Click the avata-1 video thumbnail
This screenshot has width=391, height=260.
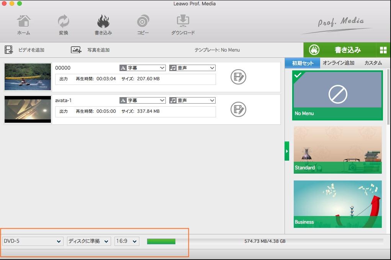pos(28,109)
